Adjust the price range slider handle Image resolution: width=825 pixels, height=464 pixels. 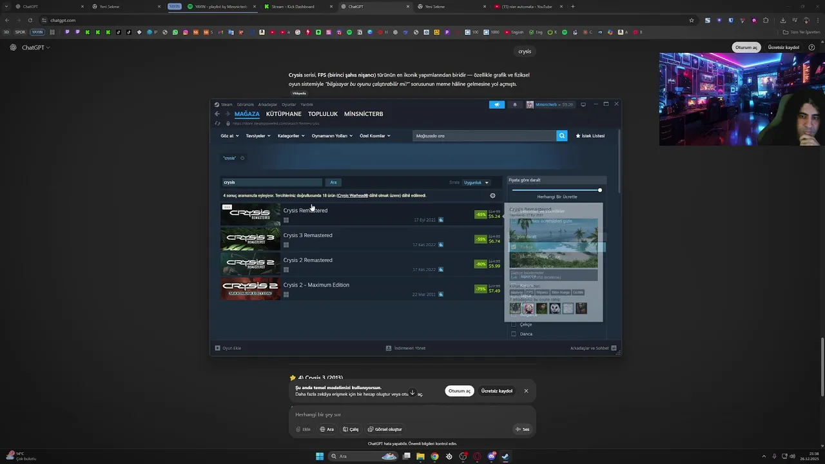599,190
